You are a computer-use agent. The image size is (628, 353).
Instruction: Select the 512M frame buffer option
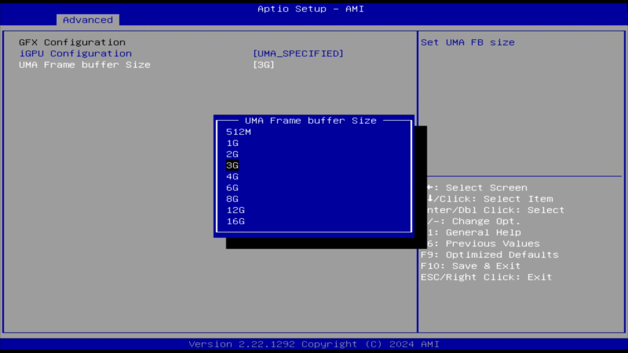click(x=239, y=132)
